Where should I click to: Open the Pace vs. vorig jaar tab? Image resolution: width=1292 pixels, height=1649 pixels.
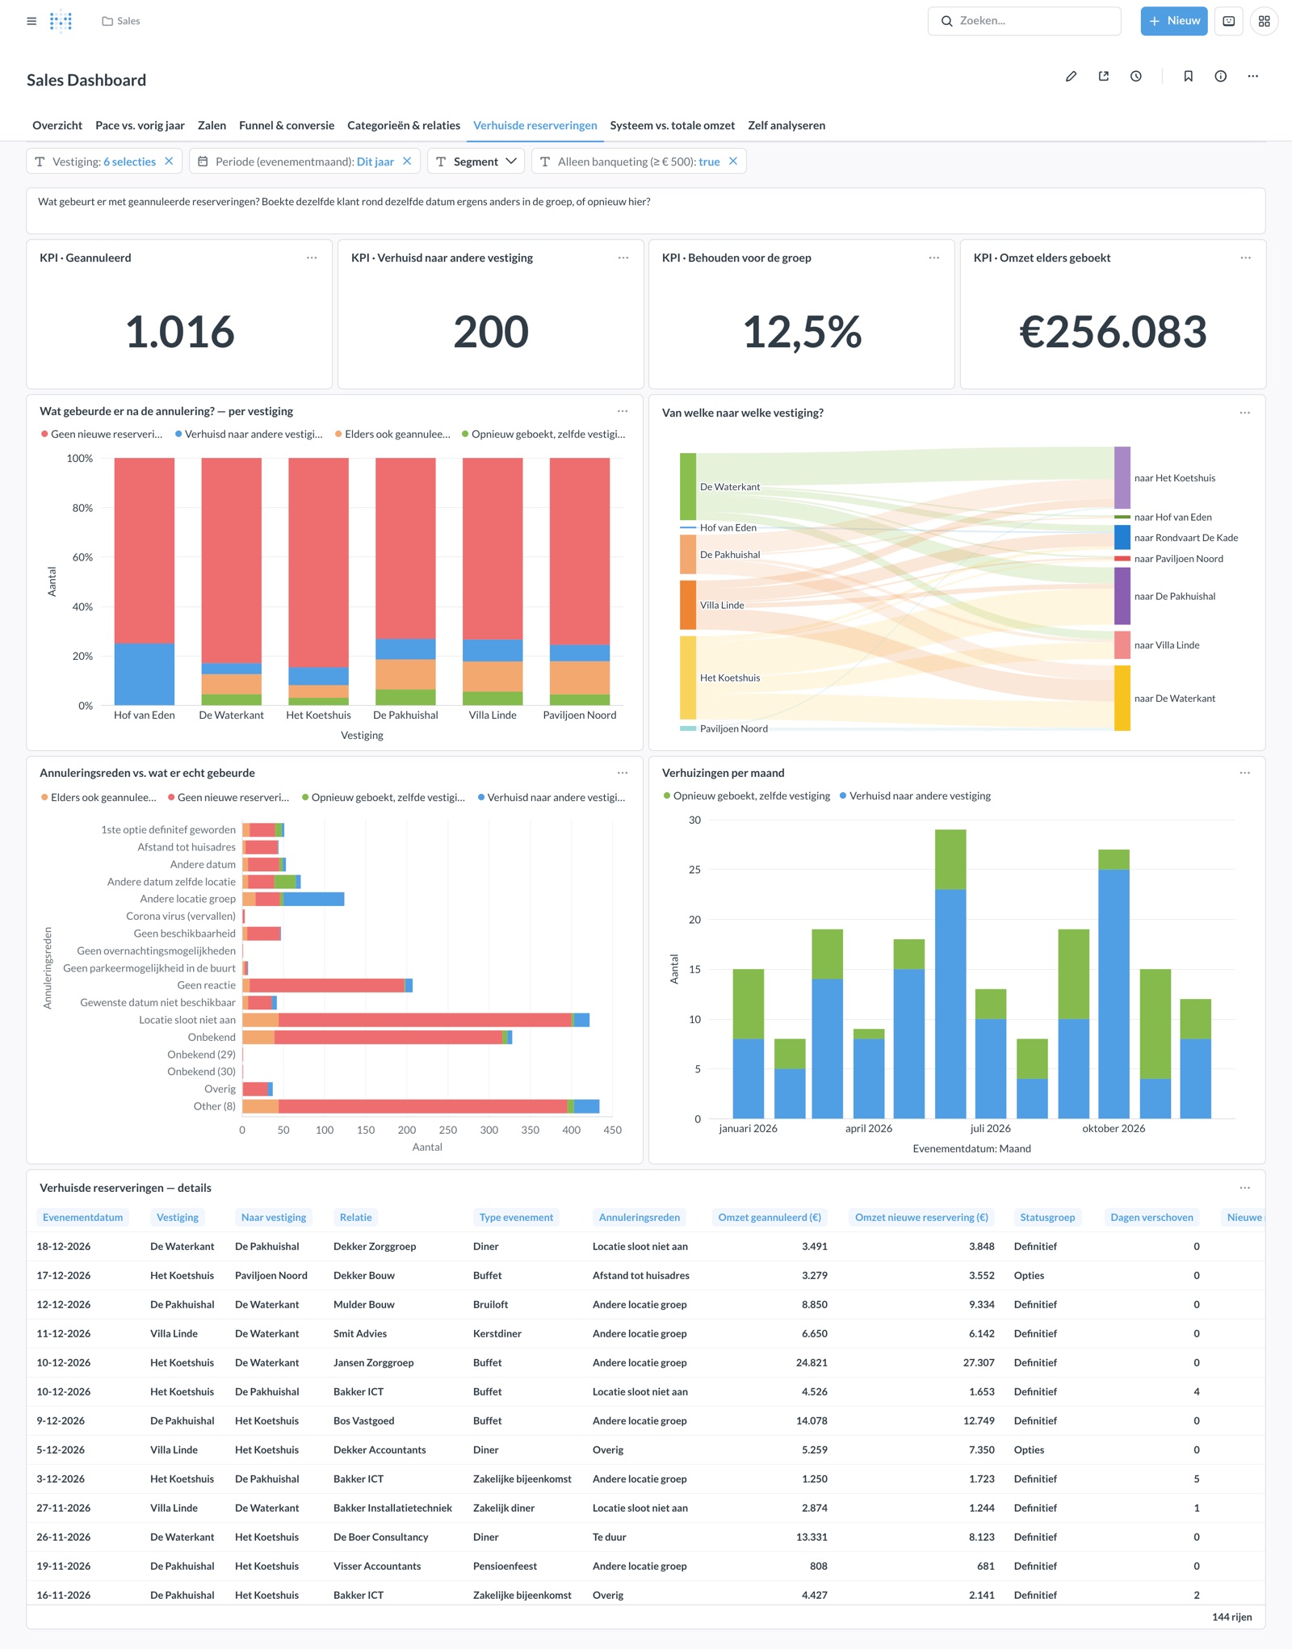point(140,125)
